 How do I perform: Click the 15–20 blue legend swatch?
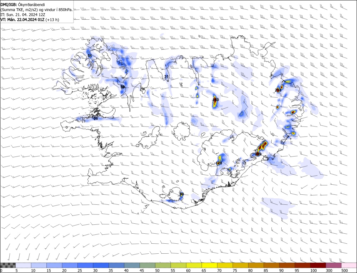tap(54, 265)
